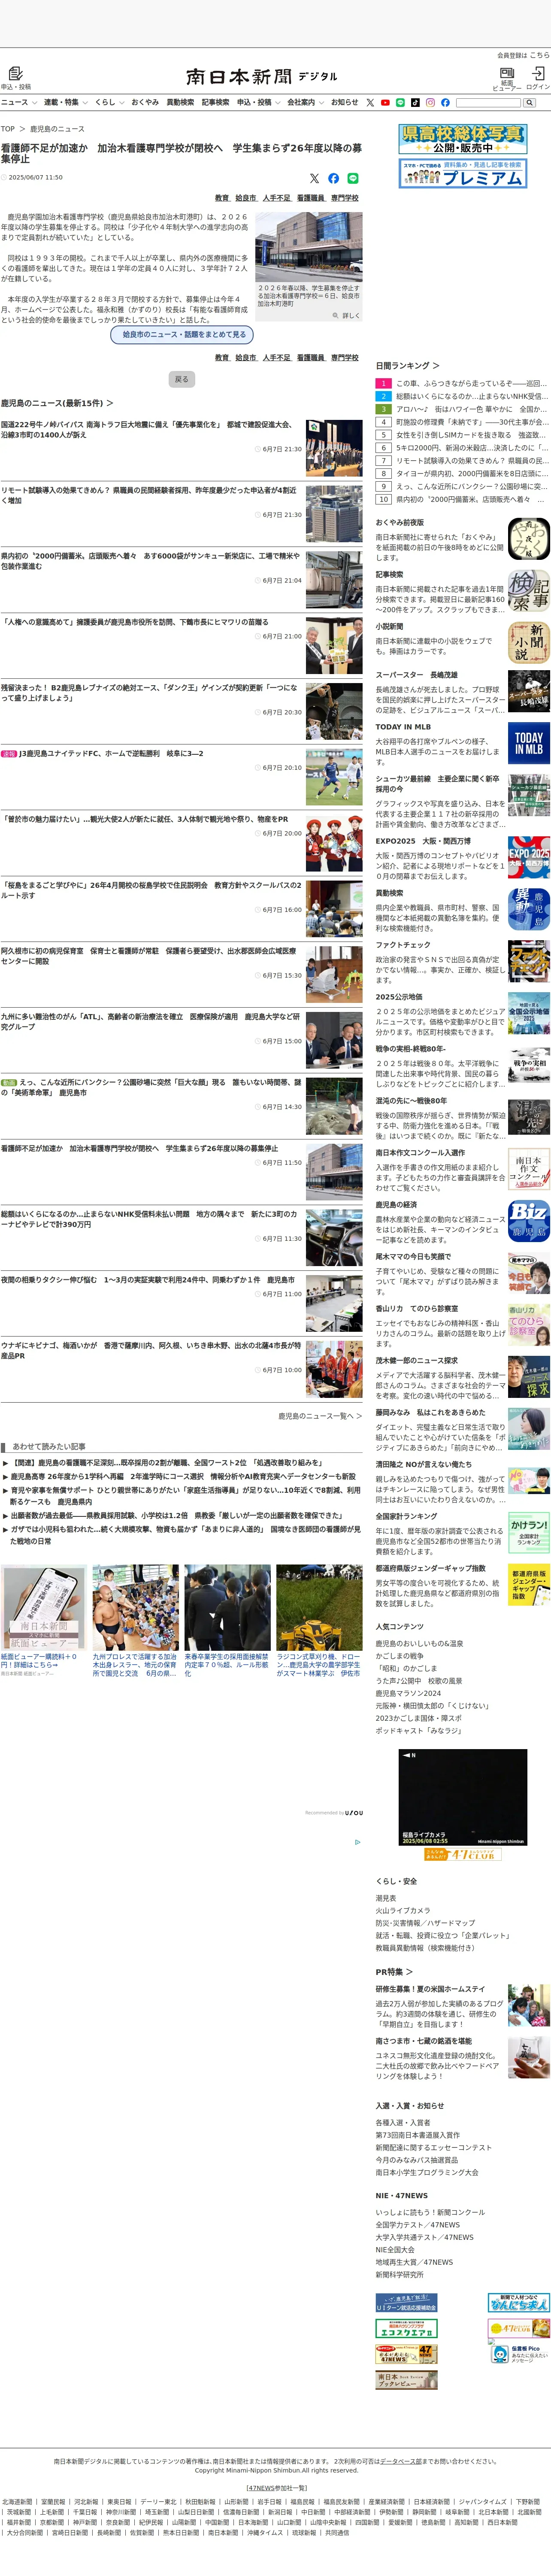Open お知らせ in navigation bar
This screenshot has height=2576, width=551.
[345, 103]
